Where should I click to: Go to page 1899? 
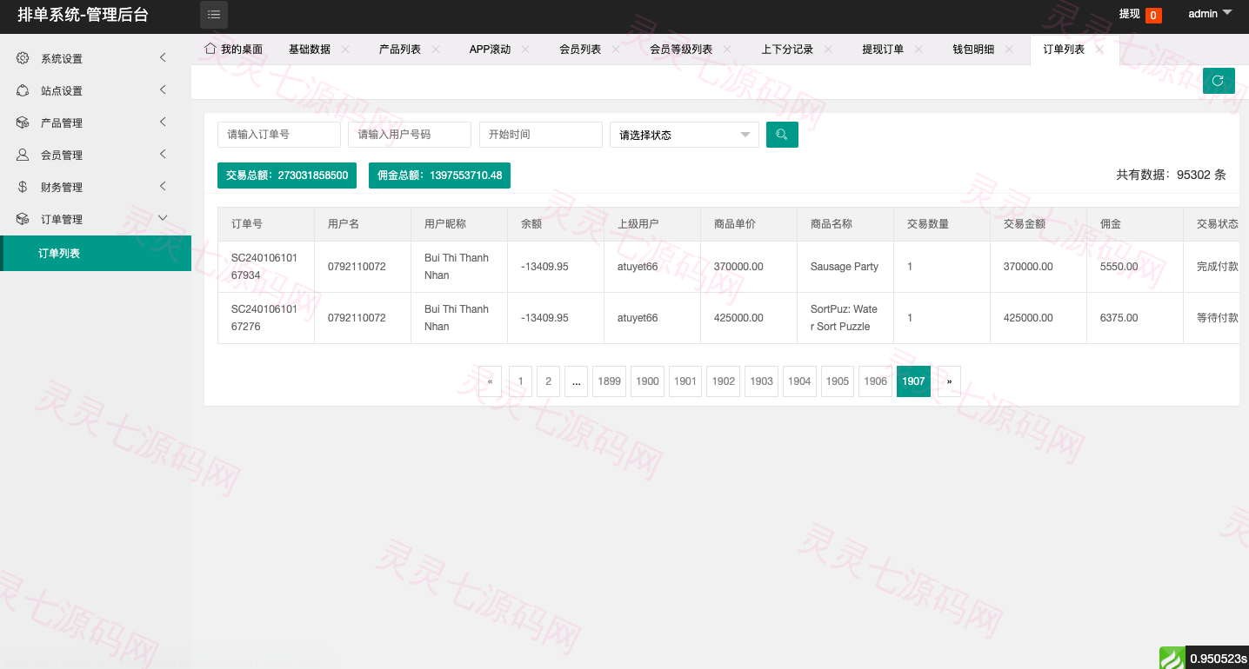(x=610, y=381)
